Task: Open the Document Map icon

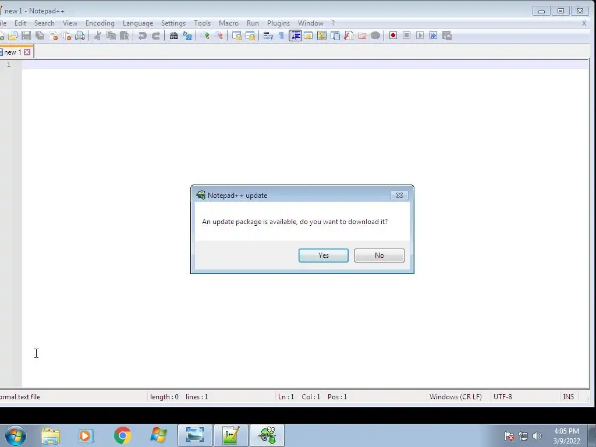Action: (x=321, y=36)
